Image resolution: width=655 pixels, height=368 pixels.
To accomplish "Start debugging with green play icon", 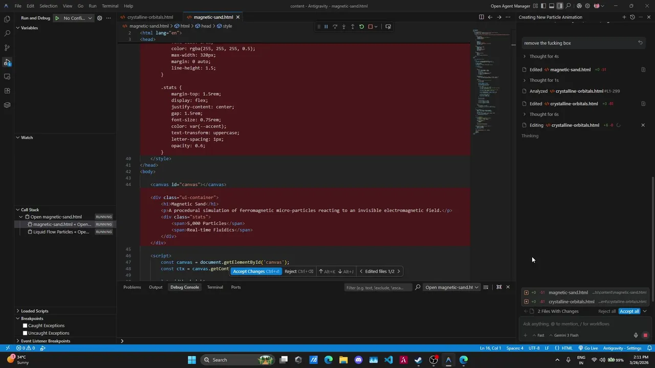I will coord(57,18).
